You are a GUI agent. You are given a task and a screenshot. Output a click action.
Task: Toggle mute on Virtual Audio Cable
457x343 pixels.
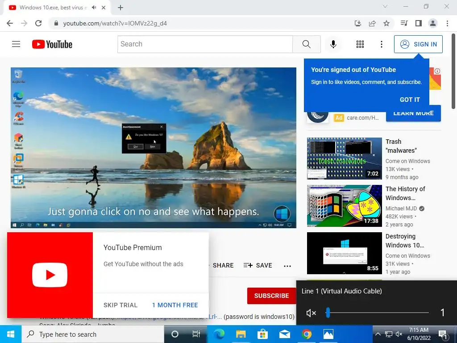point(311,313)
